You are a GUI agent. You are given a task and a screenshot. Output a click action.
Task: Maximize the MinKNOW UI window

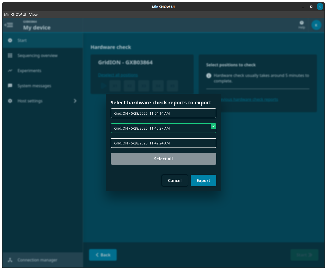[x=311, y=7]
